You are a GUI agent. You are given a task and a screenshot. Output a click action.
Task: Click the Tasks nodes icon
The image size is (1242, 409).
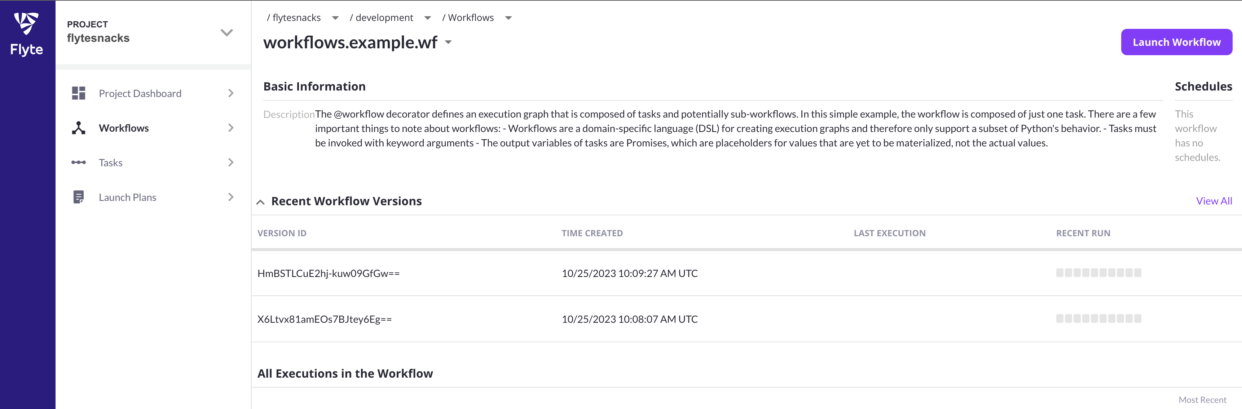pos(79,163)
